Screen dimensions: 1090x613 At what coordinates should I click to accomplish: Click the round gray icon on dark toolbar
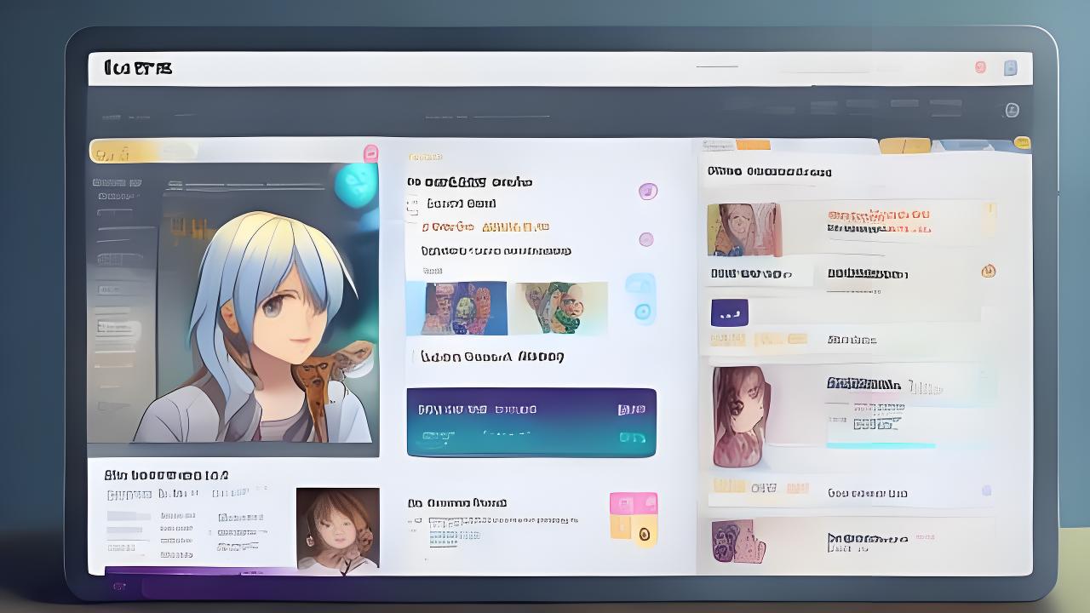[x=1012, y=110]
